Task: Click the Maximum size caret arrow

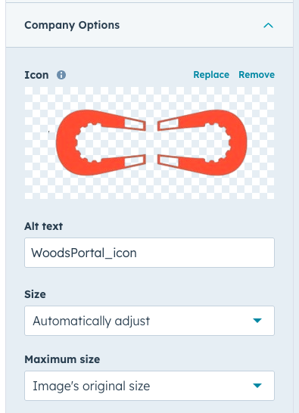Action: tap(257, 386)
